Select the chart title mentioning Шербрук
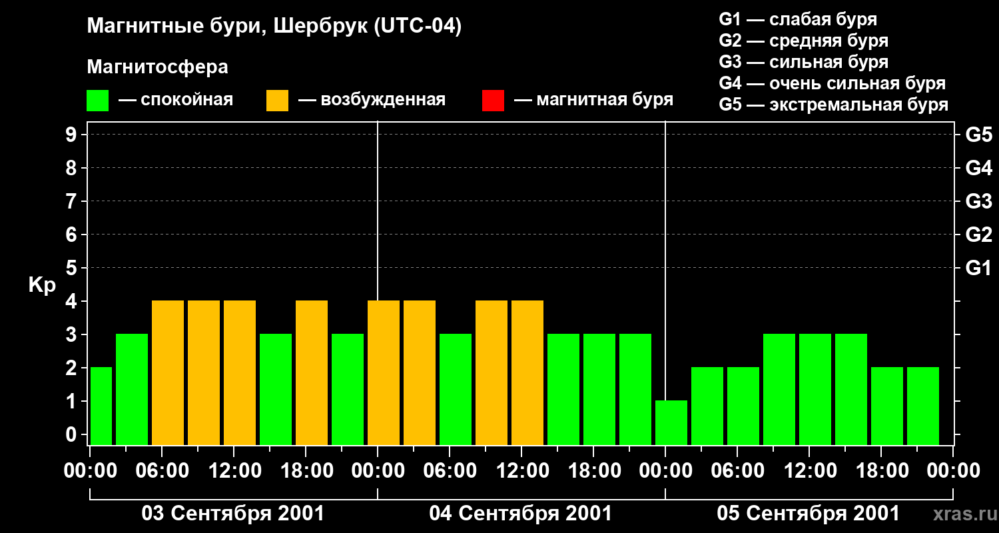Image resolution: width=999 pixels, height=533 pixels. pos(274,27)
